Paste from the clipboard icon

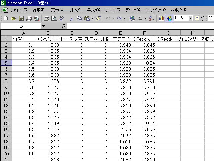point(87,18)
